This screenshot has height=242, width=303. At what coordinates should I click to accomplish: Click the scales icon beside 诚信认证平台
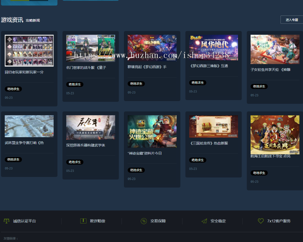pos(6,221)
